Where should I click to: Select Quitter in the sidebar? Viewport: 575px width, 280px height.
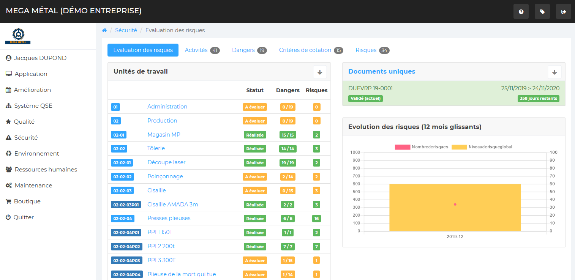[24, 217]
